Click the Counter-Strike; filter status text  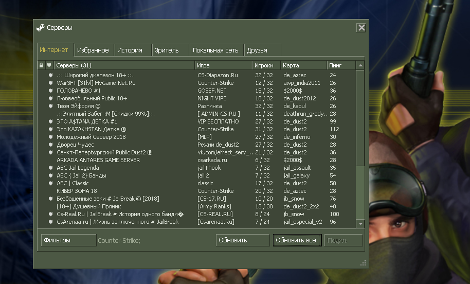pyautogui.click(x=119, y=240)
